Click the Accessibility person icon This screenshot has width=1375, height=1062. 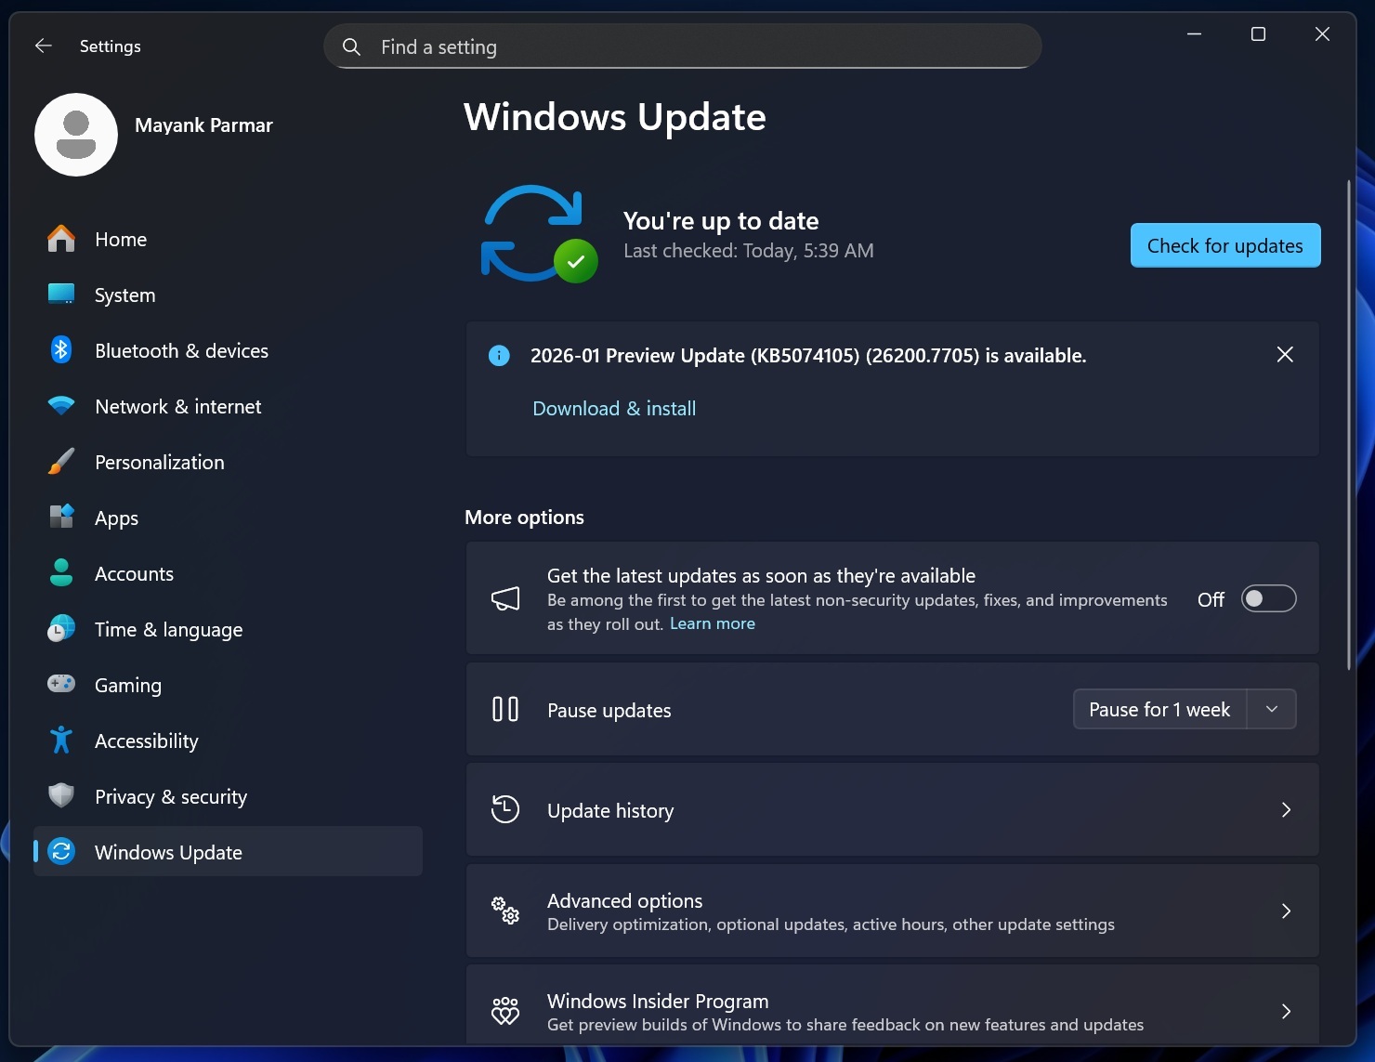(60, 741)
